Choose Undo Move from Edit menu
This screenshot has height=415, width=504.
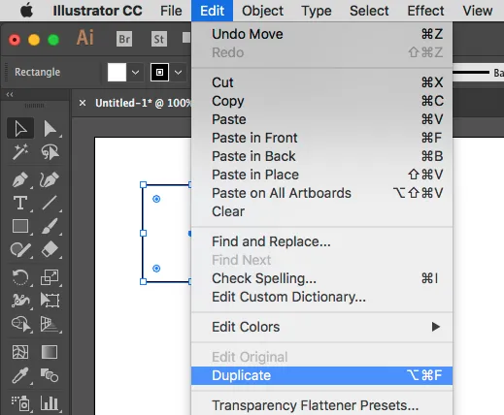pos(321,34)
